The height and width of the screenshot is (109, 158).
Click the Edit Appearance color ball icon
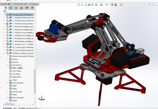click(x=112, y=5)
